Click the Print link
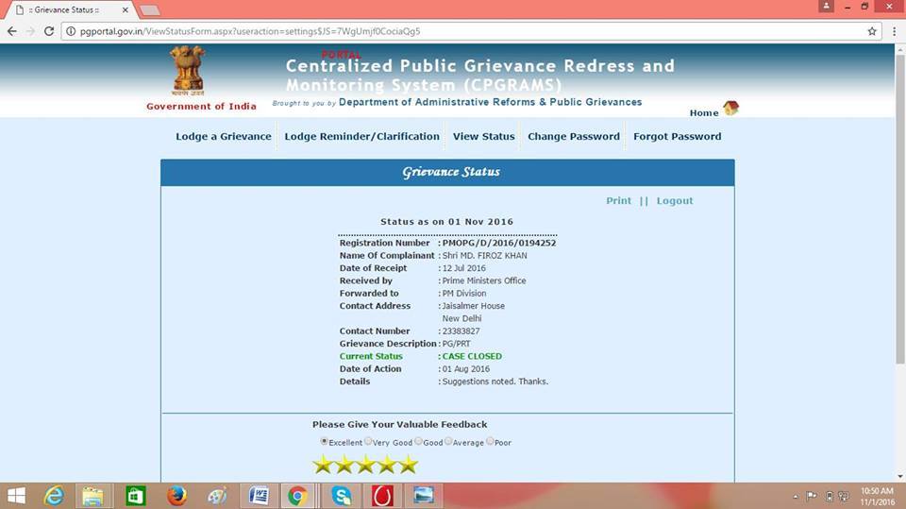 tap(618, 200)
